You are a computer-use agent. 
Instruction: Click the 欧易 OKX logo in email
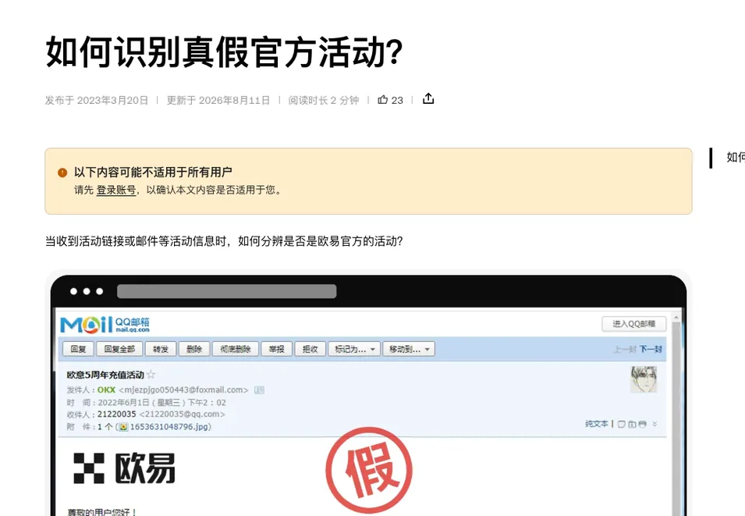125,468
